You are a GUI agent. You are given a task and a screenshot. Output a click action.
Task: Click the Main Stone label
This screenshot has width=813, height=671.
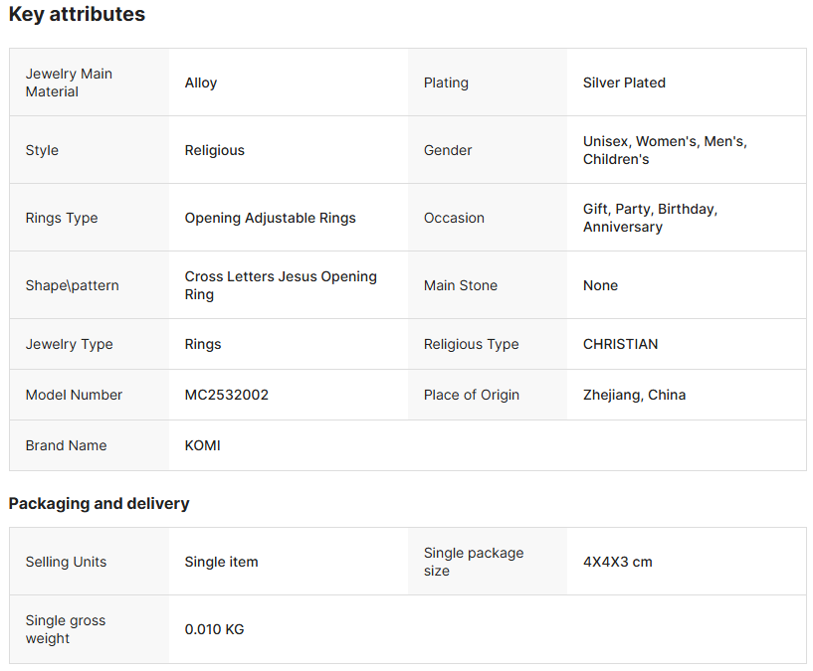461,285
